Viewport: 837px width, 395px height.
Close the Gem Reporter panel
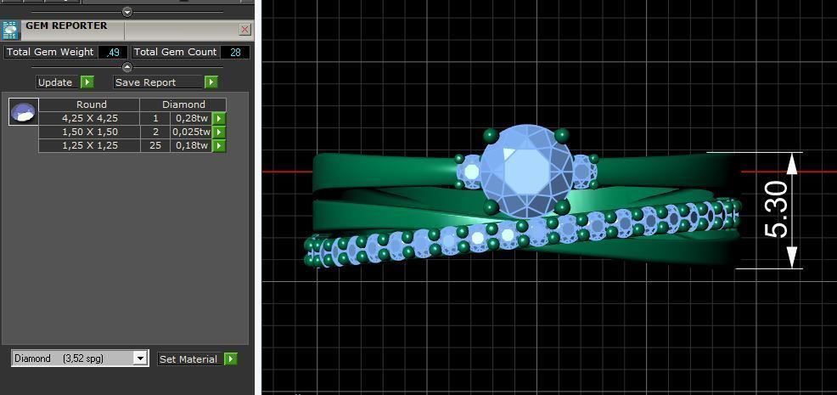[245, 30]
